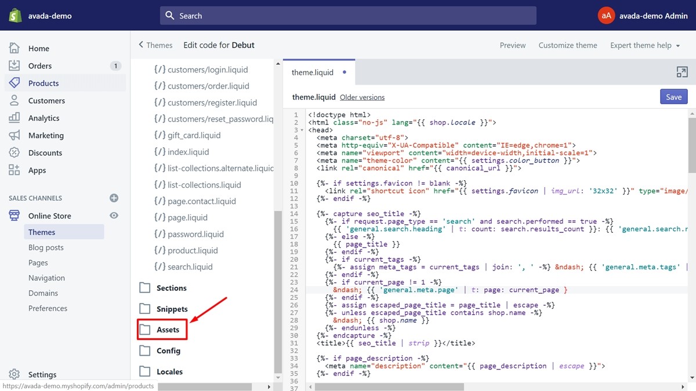Screen dimensions: 696x391
Task: Expand the Config folder
Action: [x=168, y=350]
